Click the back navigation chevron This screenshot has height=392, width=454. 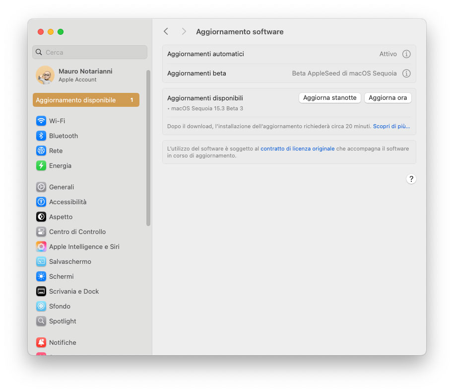166,31
